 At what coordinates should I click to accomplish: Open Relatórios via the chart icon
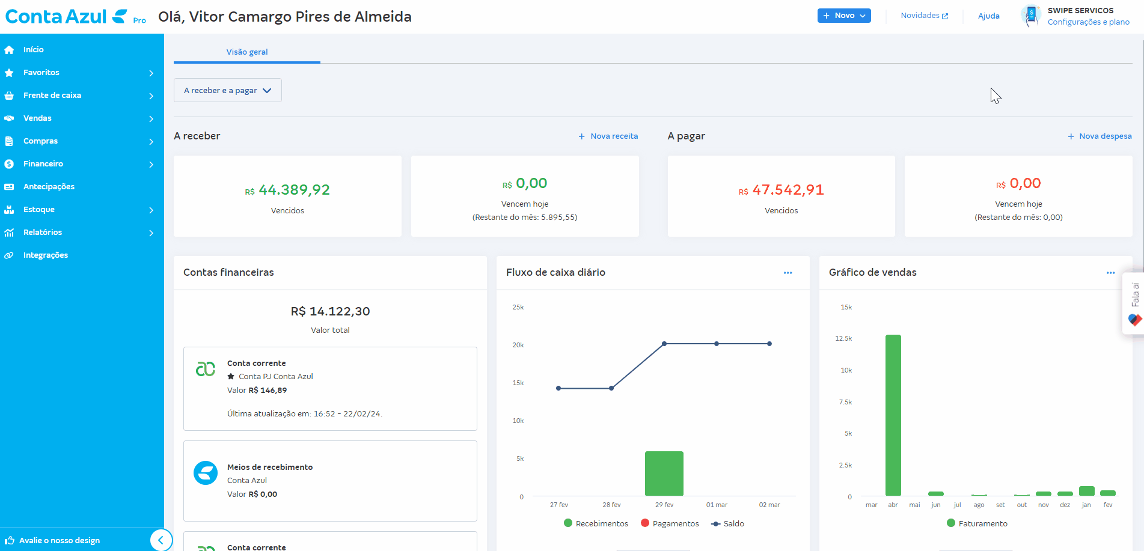[10, 232]
